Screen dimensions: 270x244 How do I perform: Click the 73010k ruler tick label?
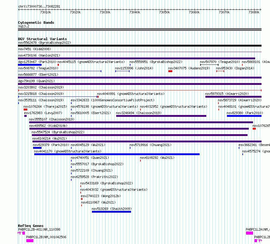[46, 12]
